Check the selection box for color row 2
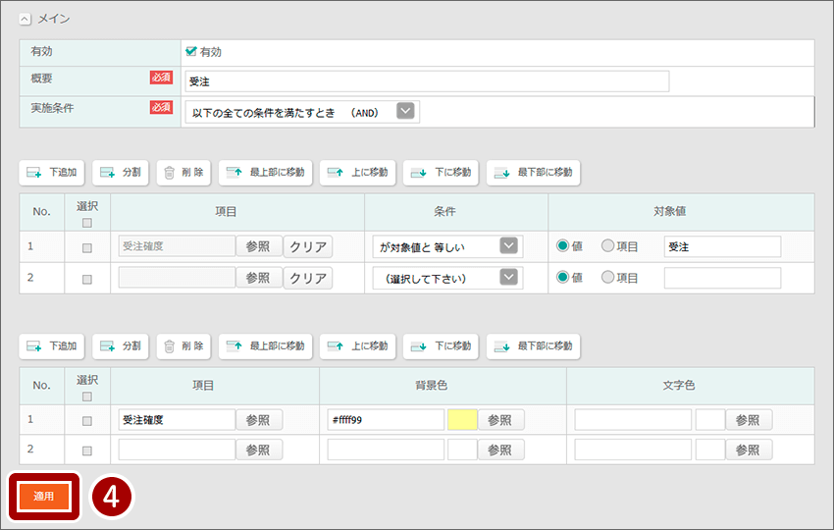 87,451
